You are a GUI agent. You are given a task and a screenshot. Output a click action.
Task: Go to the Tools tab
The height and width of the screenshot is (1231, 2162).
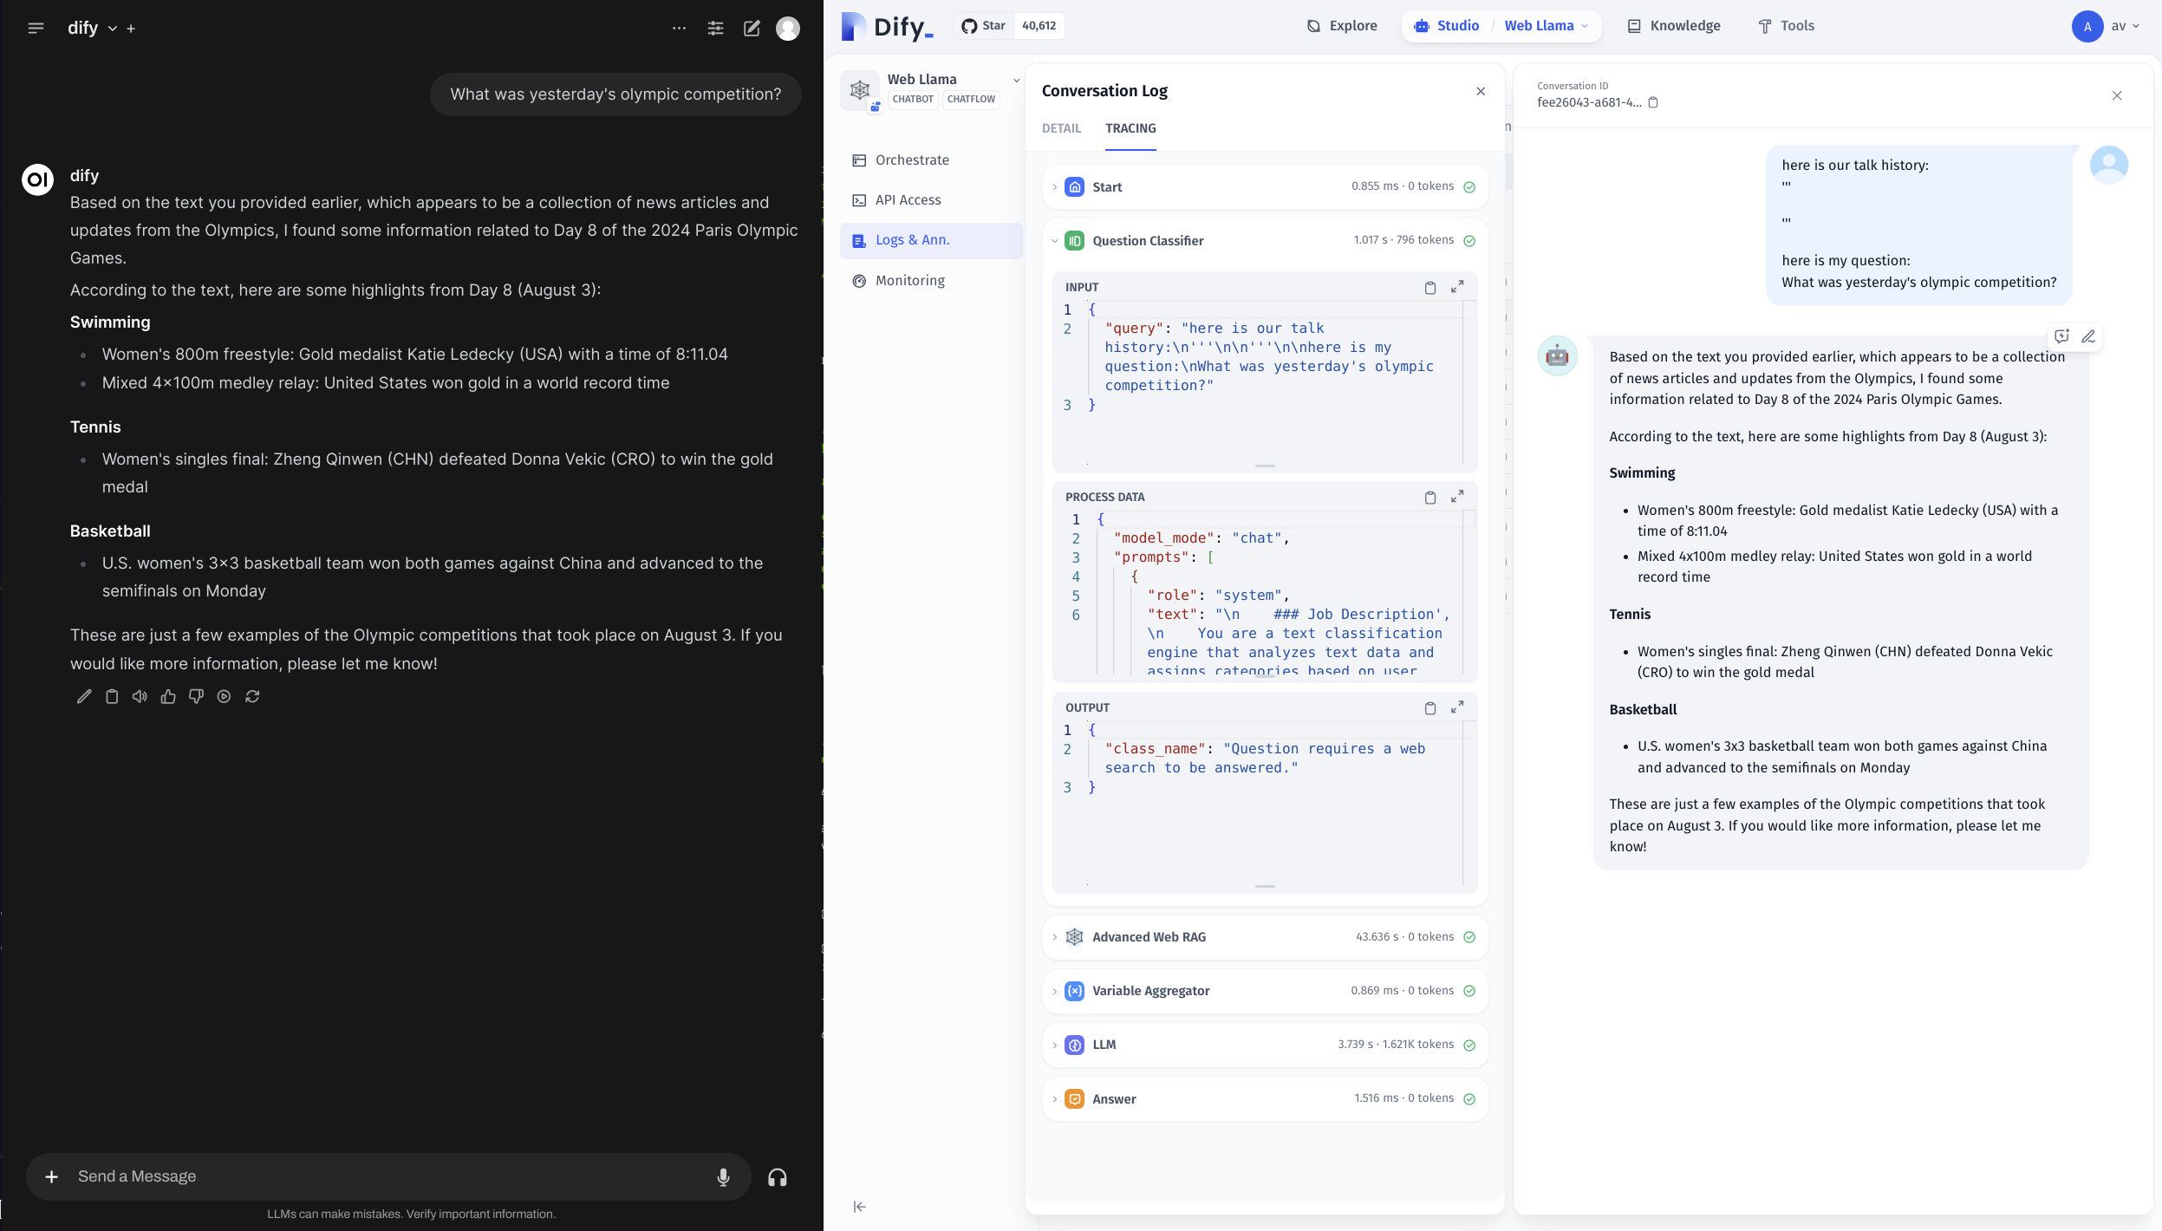(x=1786, y=26)
